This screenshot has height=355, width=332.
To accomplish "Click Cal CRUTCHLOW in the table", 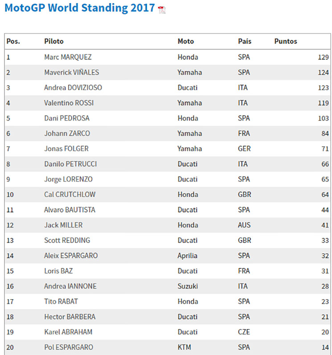I will [70, 195].
